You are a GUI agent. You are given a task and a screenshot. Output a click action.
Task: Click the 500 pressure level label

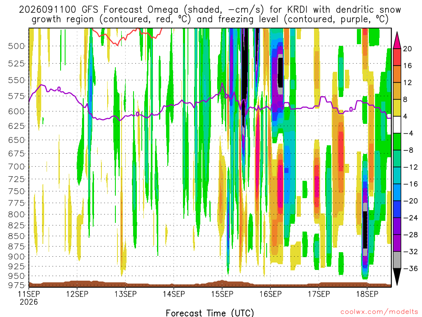click(16, 46)
